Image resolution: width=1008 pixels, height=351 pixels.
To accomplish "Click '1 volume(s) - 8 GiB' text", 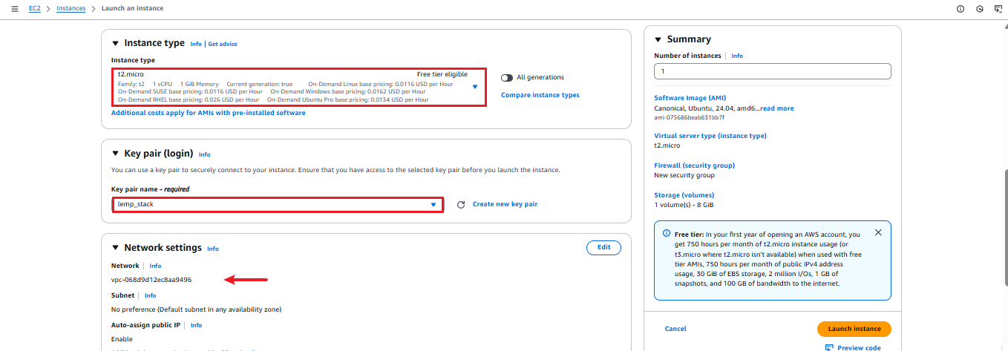I will pos(684,205).
